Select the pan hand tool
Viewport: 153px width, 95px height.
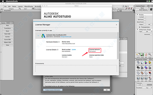pyautogui.click(x=146, y=55)
